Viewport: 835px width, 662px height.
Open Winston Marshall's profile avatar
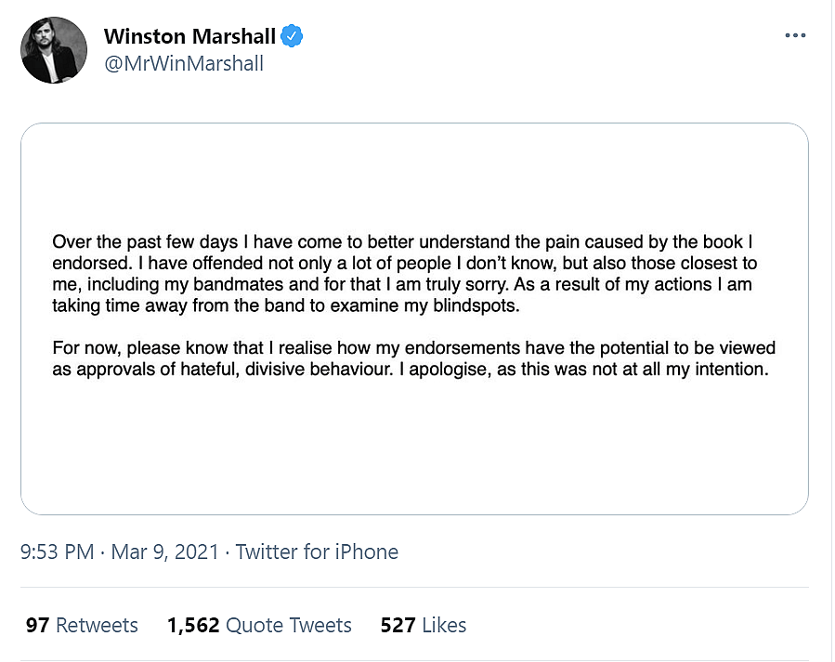[54, 50]
